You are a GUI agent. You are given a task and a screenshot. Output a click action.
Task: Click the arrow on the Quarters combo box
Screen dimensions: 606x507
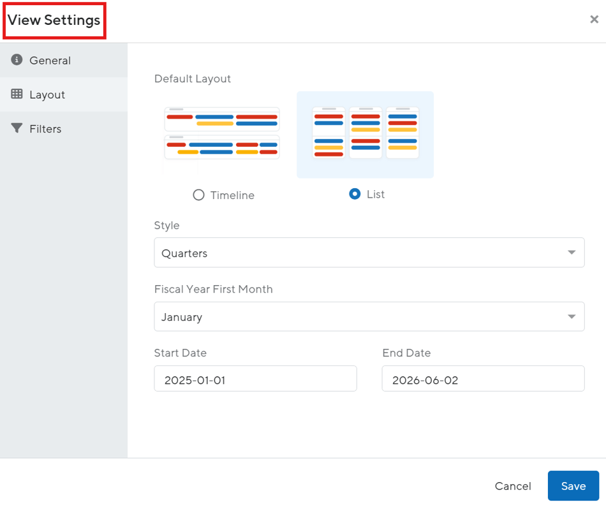572,253
